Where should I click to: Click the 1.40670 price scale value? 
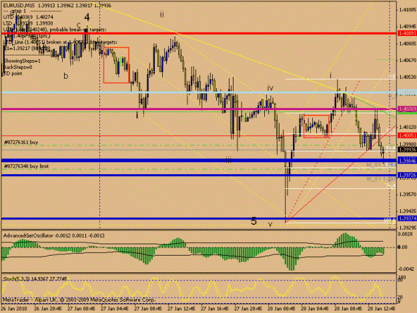408,61
